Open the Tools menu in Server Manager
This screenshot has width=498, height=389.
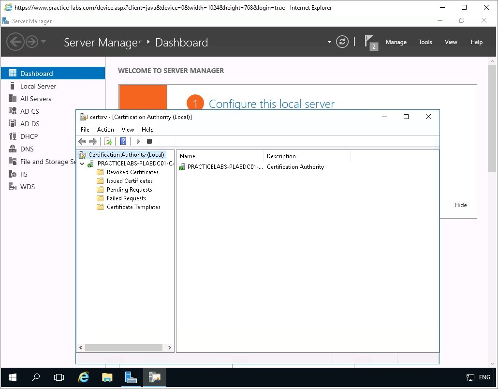(425, 42)
